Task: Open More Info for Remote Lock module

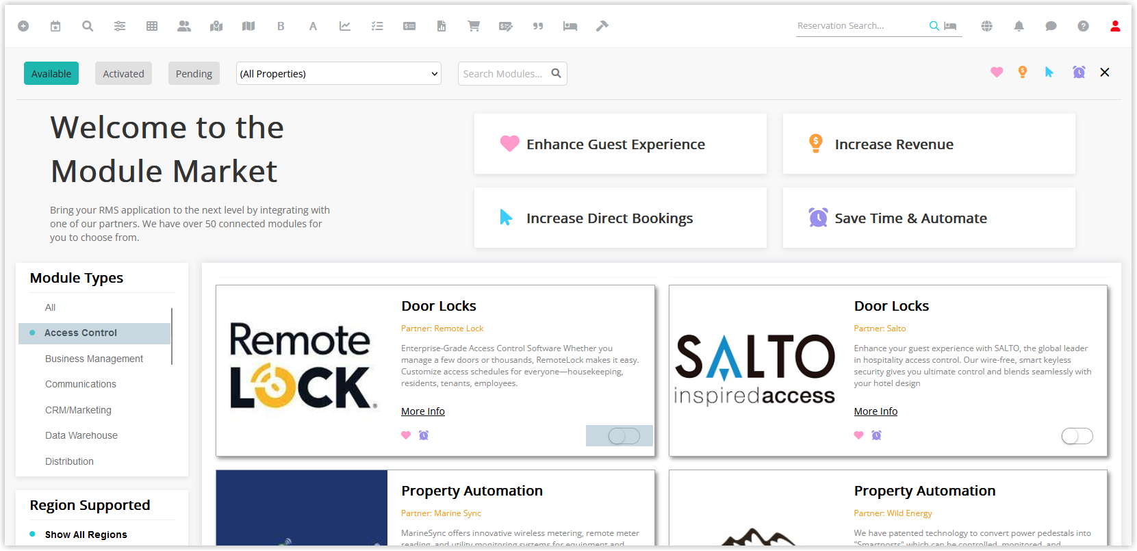Action: tap(423, 411)
